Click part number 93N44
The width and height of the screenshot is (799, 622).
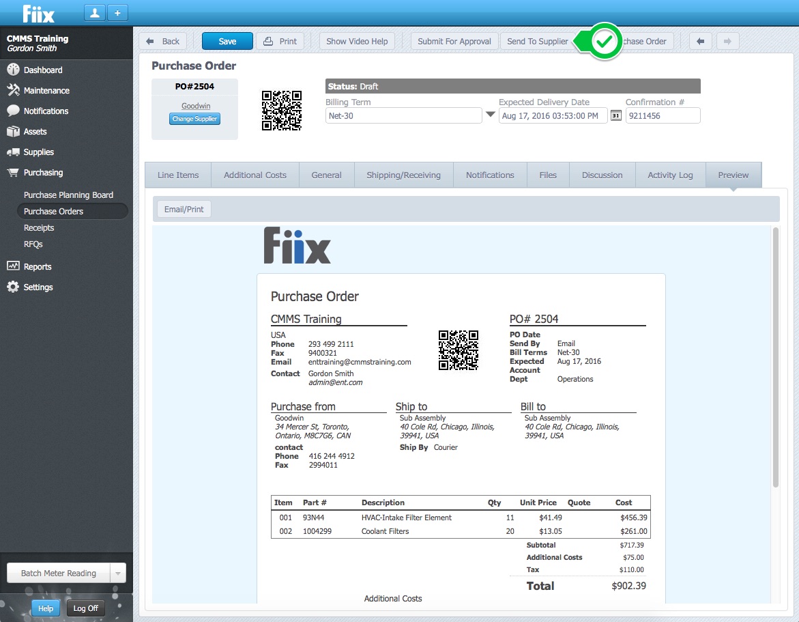313,518
